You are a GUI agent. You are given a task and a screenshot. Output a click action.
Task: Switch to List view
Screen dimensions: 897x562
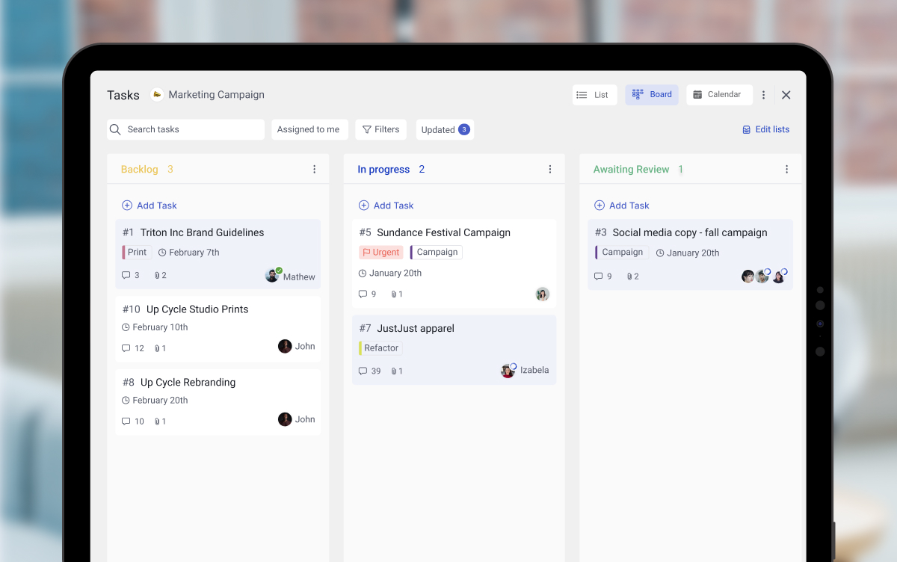tap(594, 94)
